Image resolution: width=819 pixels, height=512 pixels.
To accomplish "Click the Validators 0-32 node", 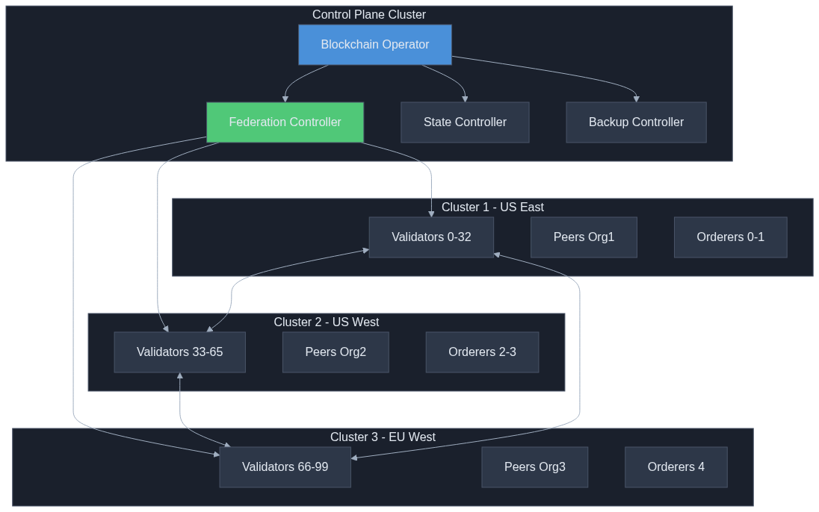I will pyautogui.click(x=431, y=237).
